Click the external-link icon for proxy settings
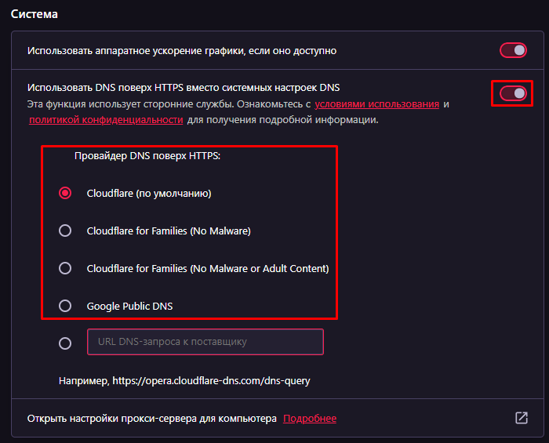 coord(522,418)
